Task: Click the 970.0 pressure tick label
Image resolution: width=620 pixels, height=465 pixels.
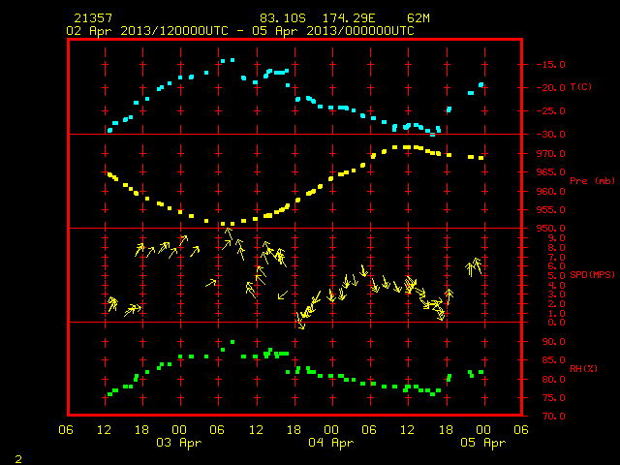Action: (x=550, y=153)
